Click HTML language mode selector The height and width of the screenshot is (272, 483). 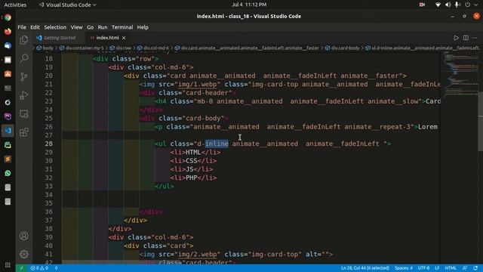451,268
